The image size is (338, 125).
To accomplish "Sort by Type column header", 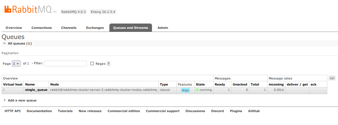I will click(164, 85).
